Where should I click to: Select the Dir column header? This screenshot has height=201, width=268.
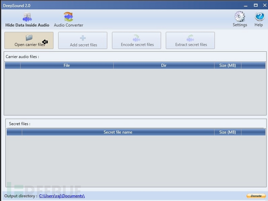click(164, 65)
